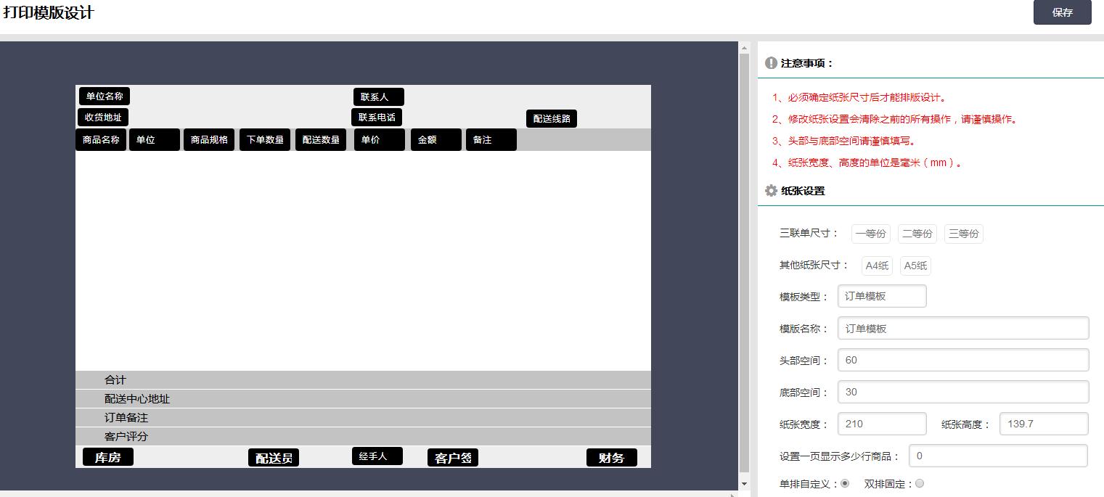The image size is (1104, 497).
Task: Select A4纸 paper size
Action: point(876,266)
